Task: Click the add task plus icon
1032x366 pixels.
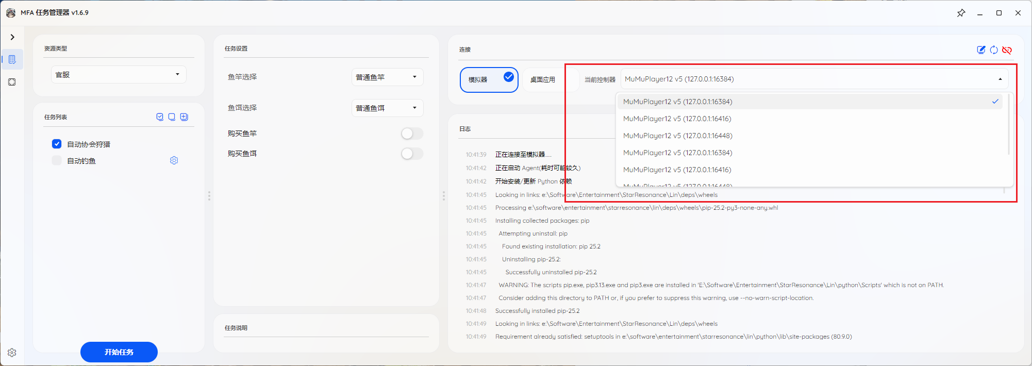Action: (x=184, y=117)
